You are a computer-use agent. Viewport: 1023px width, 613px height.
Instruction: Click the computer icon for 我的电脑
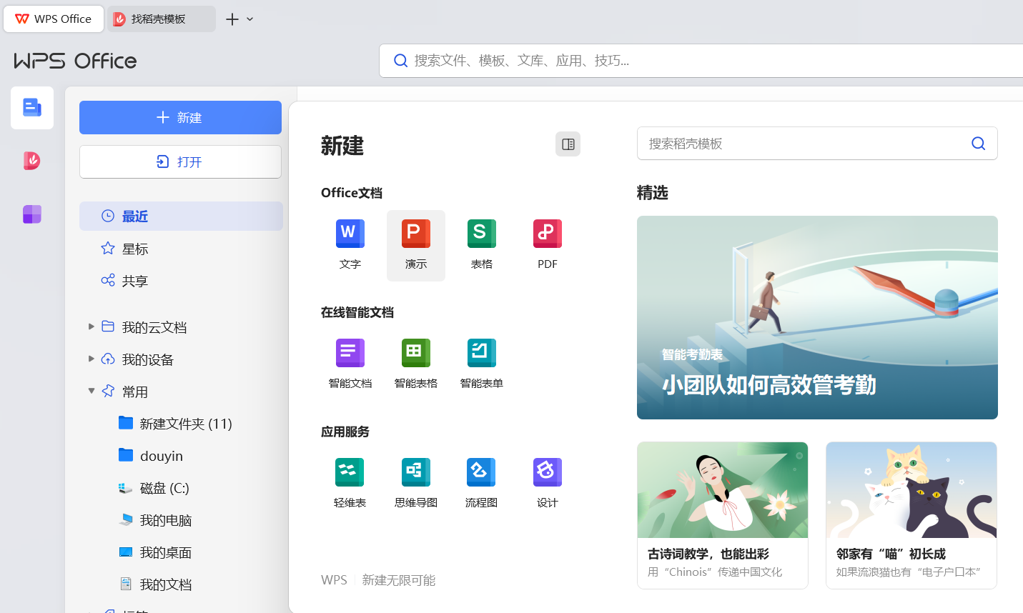[126, 519]
